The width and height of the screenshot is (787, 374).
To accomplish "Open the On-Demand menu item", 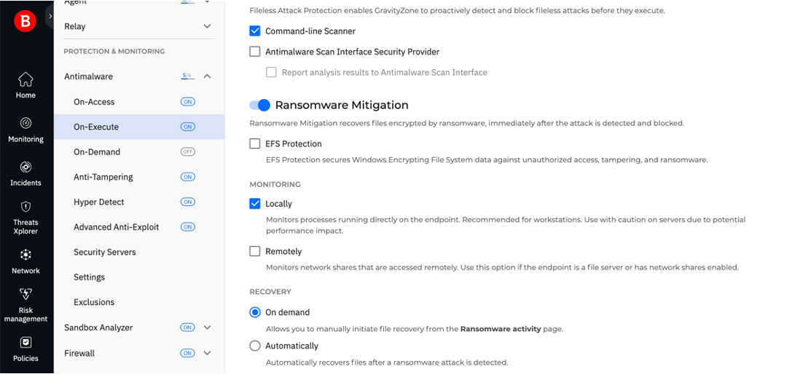I will coord(97,152).
